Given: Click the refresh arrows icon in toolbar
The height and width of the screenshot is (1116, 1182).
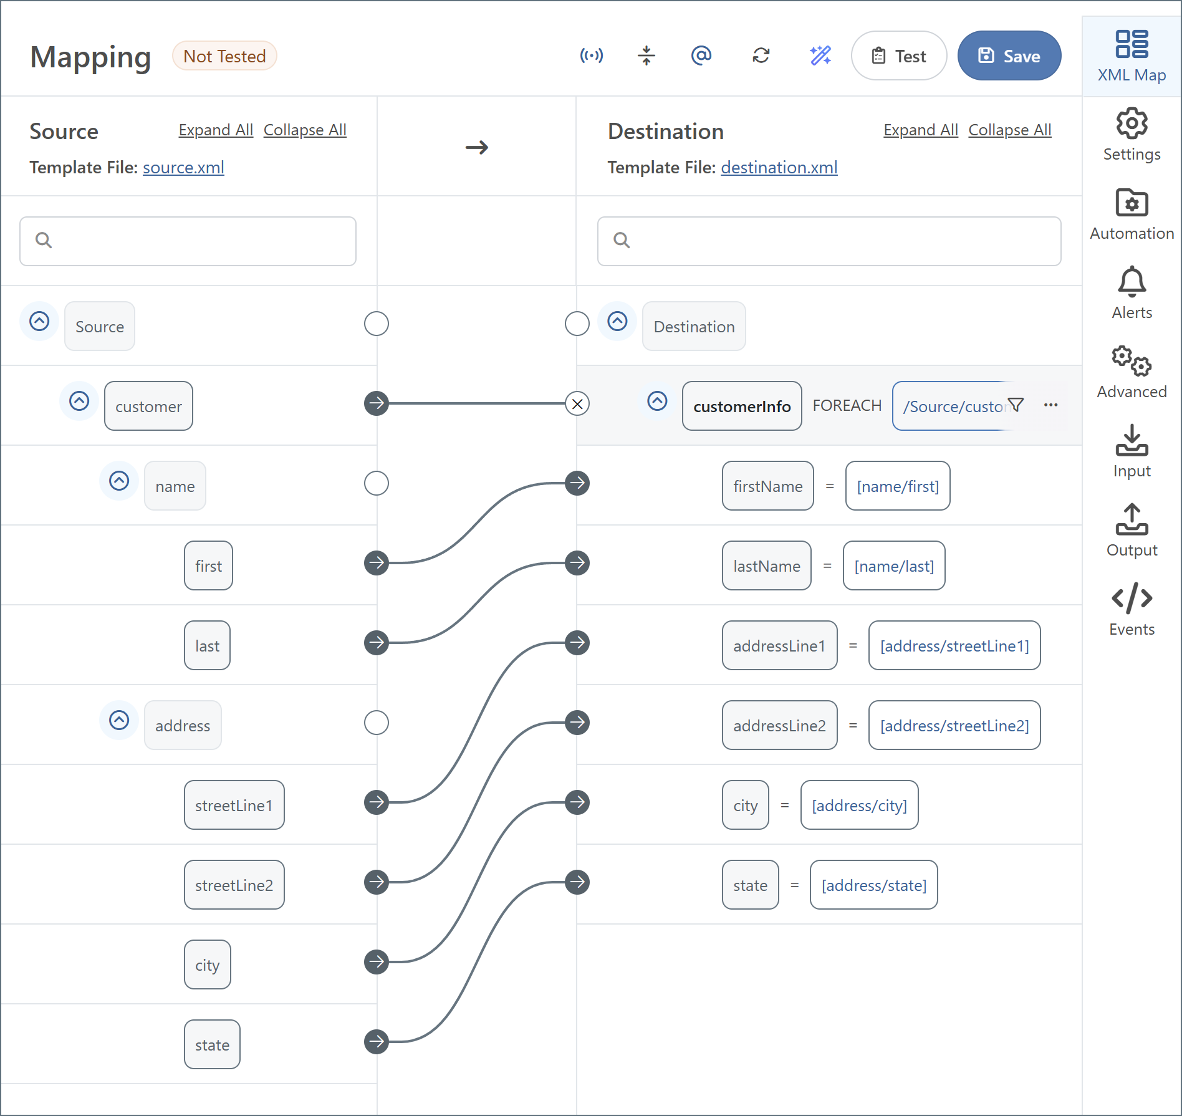Looking at the screenshot, I should tap(761, 56).
